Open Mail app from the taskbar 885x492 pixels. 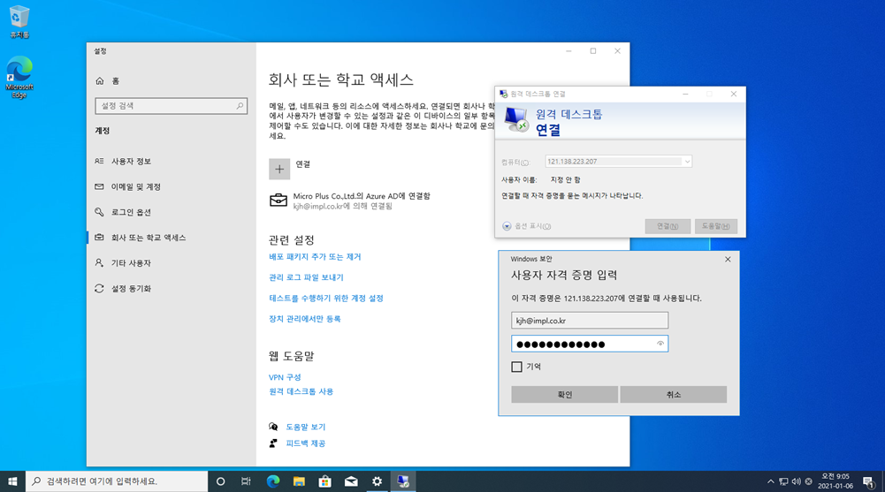click(x=350, y=481)
